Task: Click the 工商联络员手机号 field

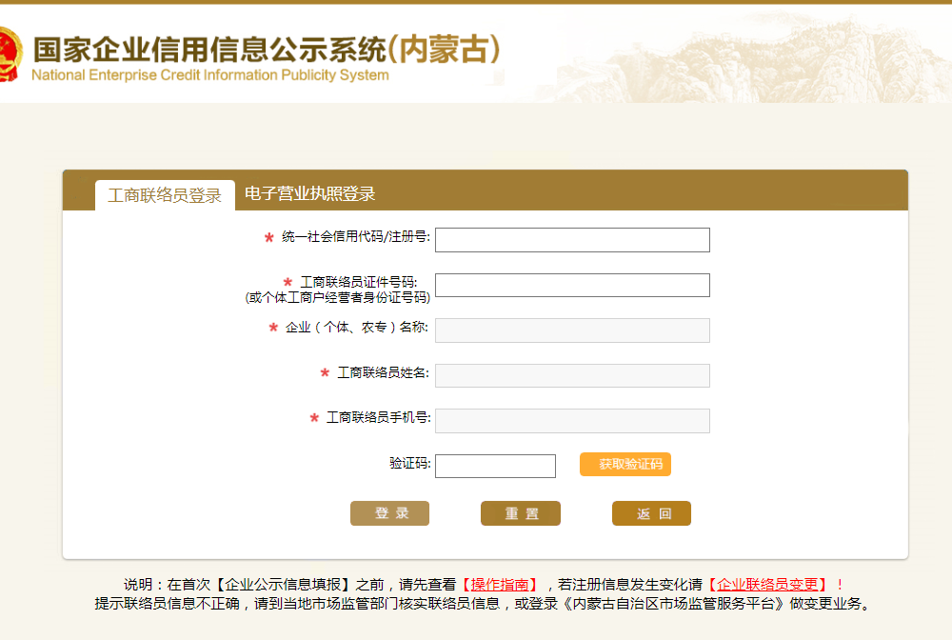Action: pos(572,421)
